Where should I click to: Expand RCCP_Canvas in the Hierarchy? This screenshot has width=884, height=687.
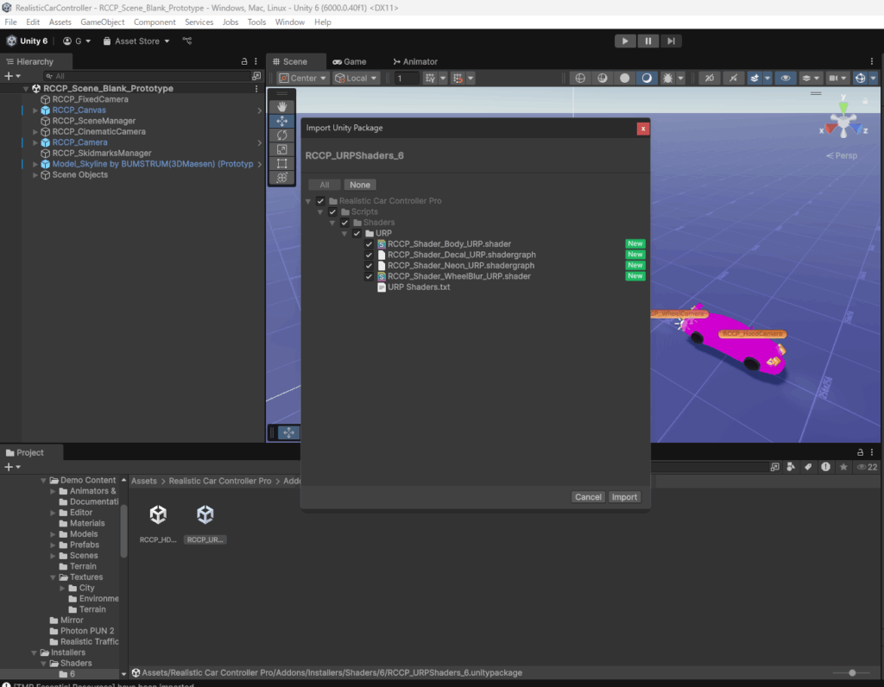35,110
